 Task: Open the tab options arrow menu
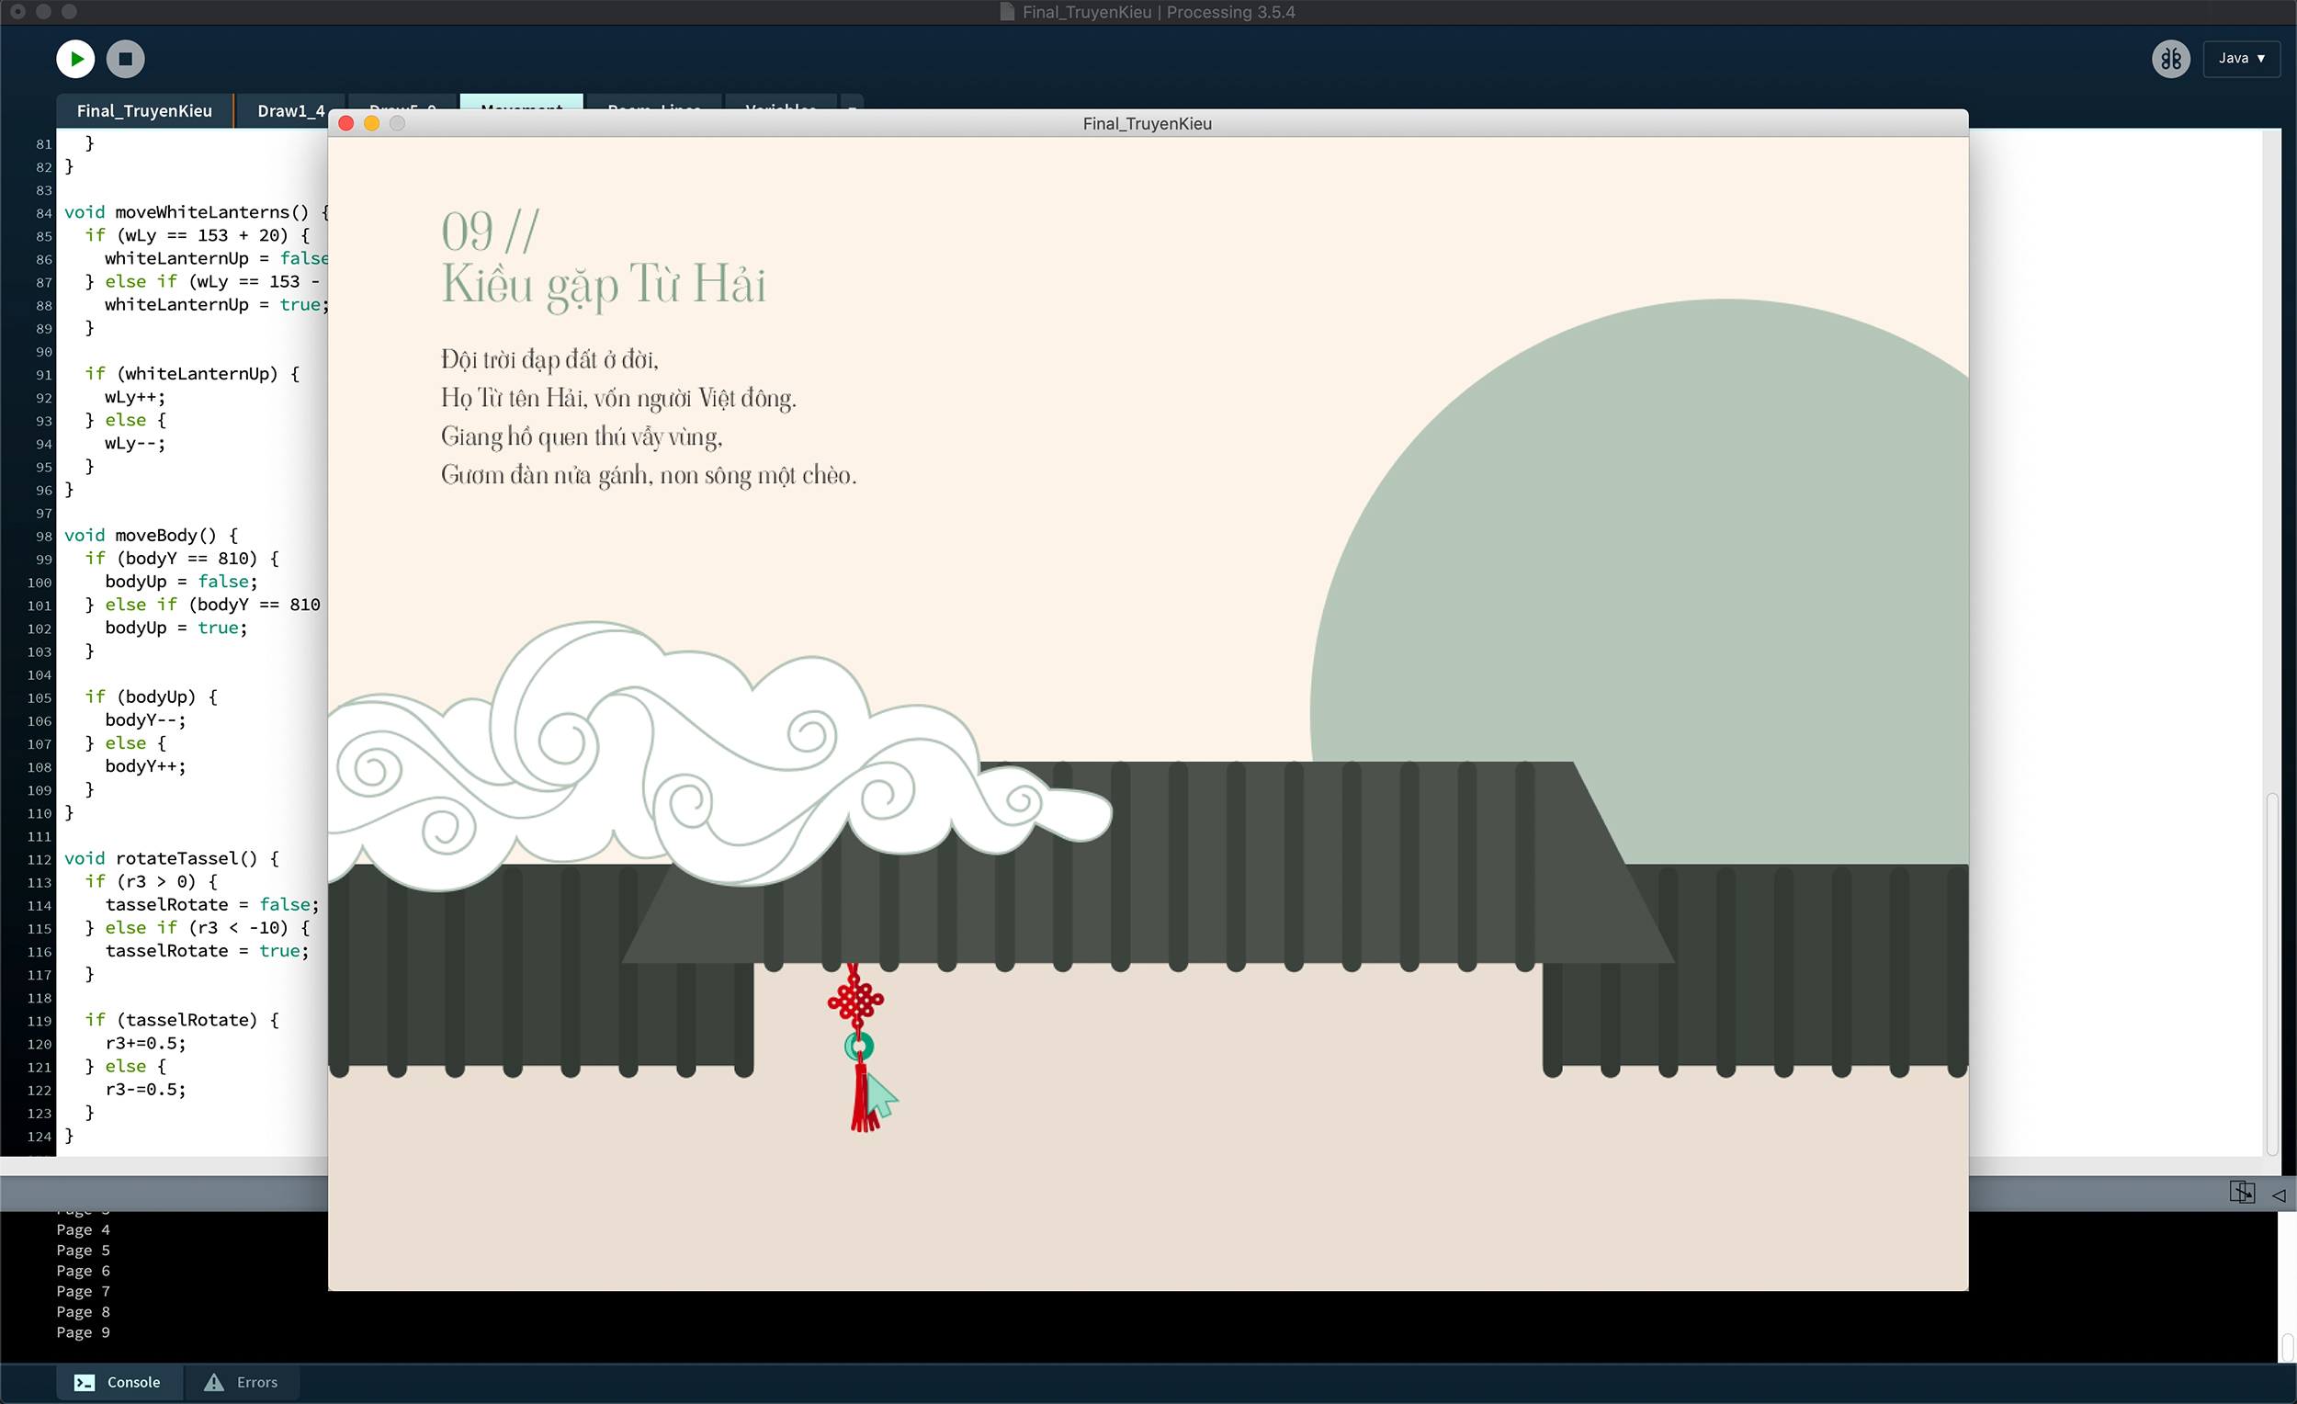pos(851,103)
